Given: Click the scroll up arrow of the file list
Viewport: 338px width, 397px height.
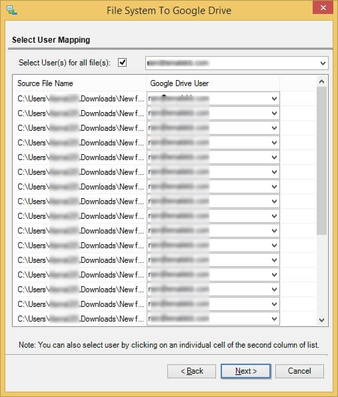Looking at the screenshot, I should click(x=321, y=81).
